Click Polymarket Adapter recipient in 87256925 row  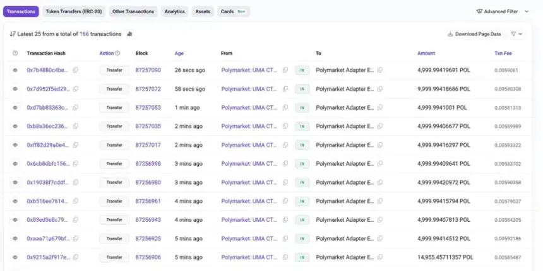click(x=345, y=238)
